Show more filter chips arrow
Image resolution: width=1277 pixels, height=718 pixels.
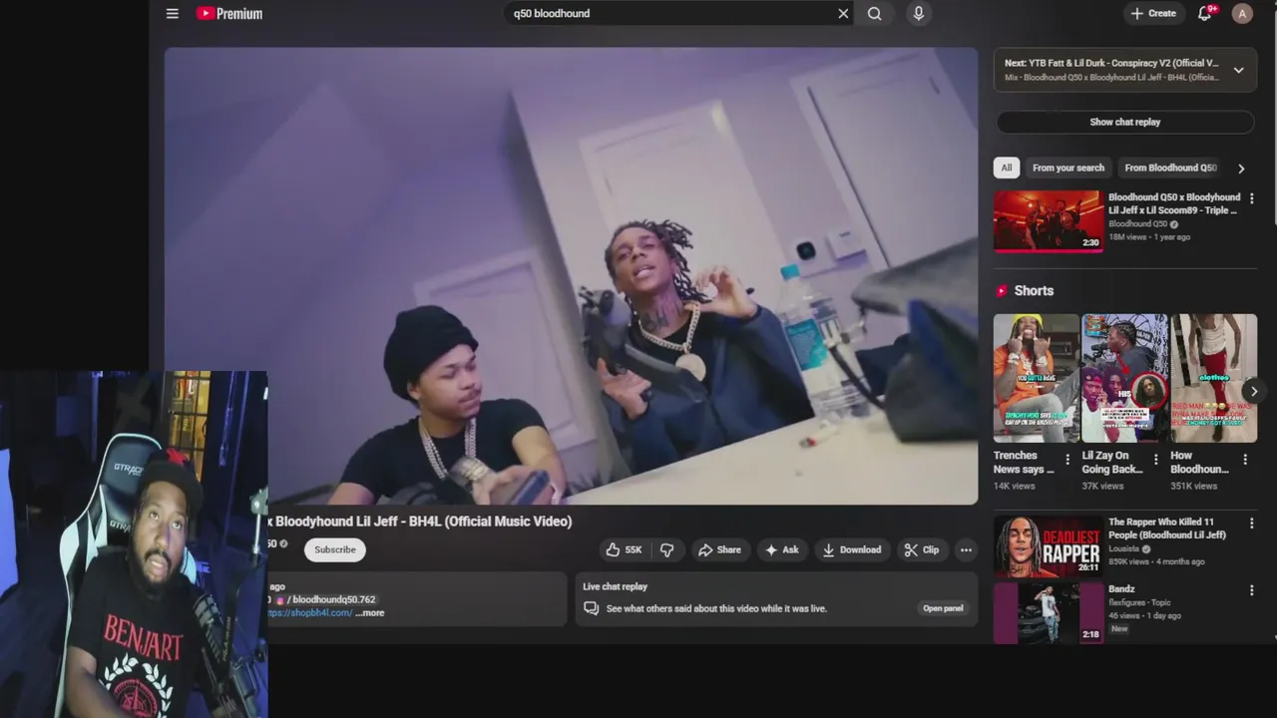pyautogui.click(x=1240, y=169)
